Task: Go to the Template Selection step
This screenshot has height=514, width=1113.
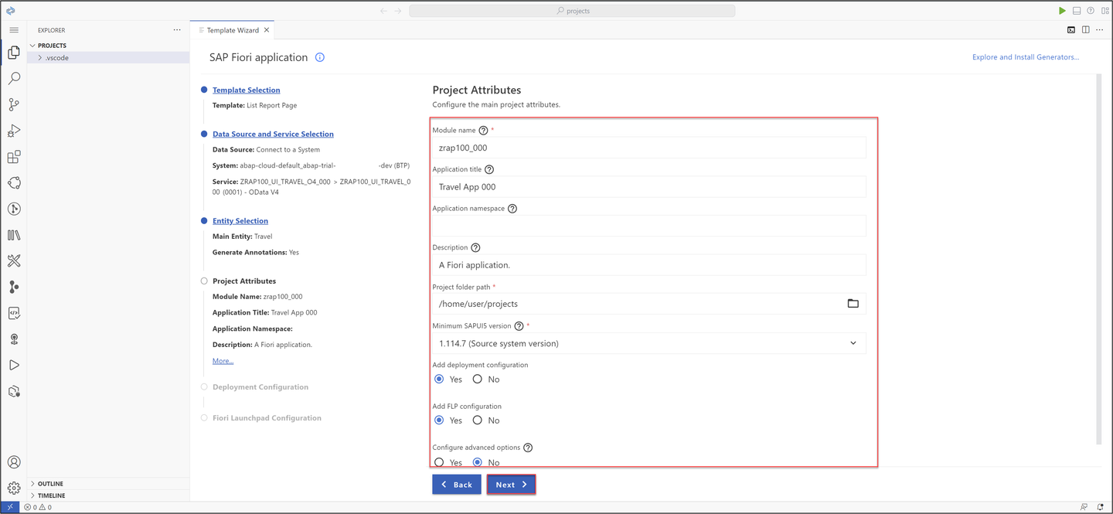Action: (247, 90)
